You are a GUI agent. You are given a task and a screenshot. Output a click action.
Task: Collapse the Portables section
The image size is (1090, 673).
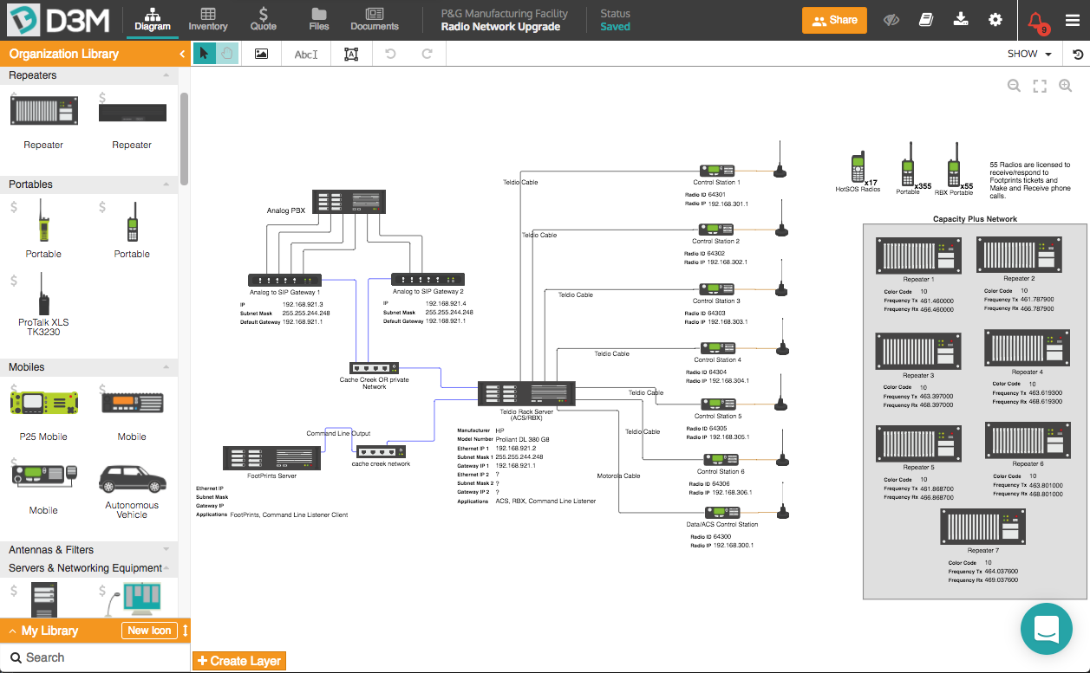tap(166, 184)
